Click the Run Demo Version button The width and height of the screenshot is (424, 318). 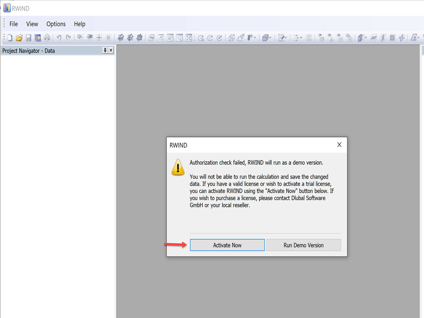(304, 245)
